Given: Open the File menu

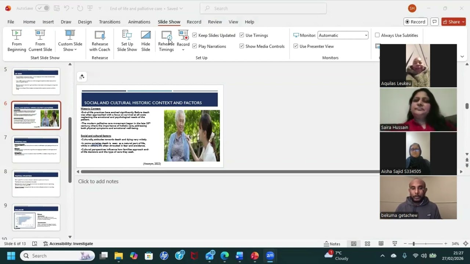Looking at the screenshot, I should point(11,22).
